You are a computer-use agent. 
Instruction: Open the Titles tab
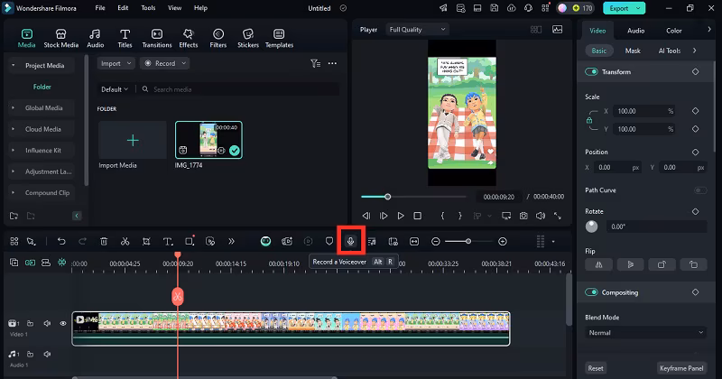125,38
